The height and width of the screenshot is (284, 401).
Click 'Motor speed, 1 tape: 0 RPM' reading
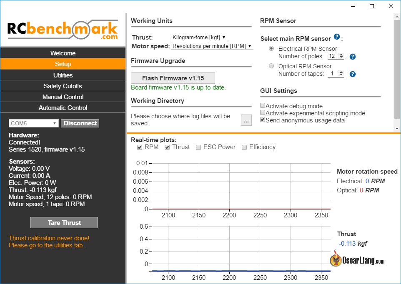coord(47,204)
